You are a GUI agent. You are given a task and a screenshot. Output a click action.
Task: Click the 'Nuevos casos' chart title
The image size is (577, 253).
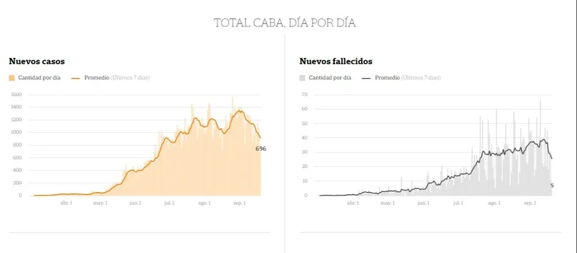coord(37,61)
